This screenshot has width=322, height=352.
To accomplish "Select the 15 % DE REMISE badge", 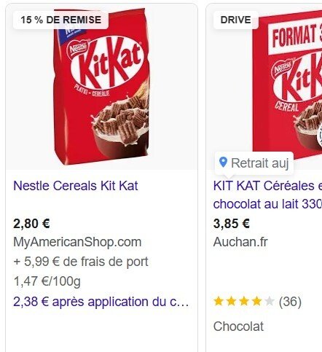I will [x=60, y=20].
